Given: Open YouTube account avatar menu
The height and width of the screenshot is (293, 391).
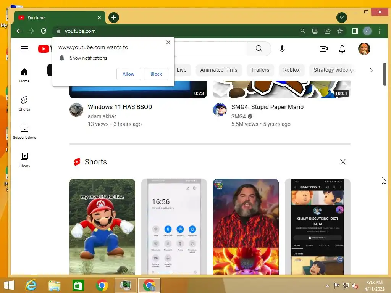Looking at the screenshot, I should [x=364, y=48].
